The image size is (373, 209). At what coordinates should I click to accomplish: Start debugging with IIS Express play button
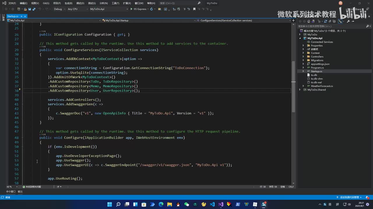(x=131, y=9)
